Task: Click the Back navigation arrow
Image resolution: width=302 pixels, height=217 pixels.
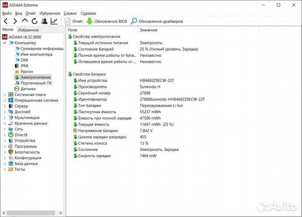Action: [5, 21]
